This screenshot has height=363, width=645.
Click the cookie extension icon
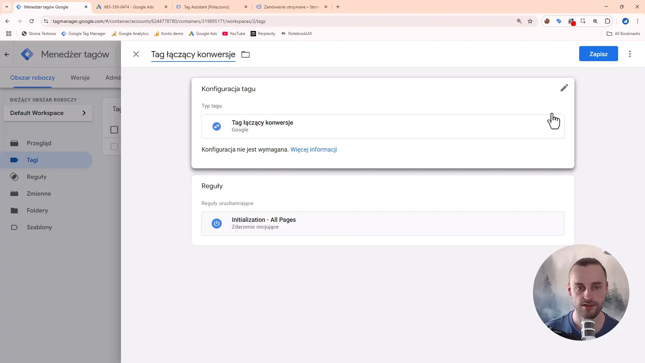547,21
